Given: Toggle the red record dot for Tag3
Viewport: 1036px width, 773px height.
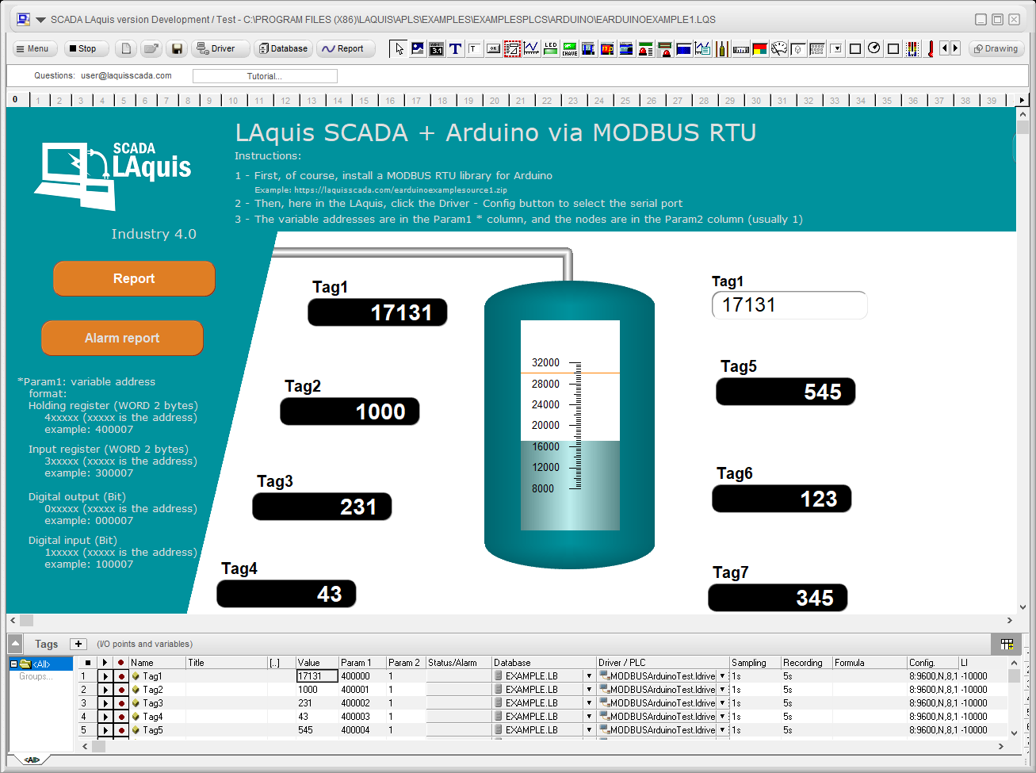Looking at the screenshot, I should (121, 703).
